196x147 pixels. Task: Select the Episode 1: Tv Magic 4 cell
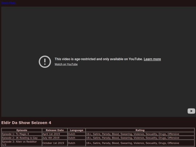point(22,134)
